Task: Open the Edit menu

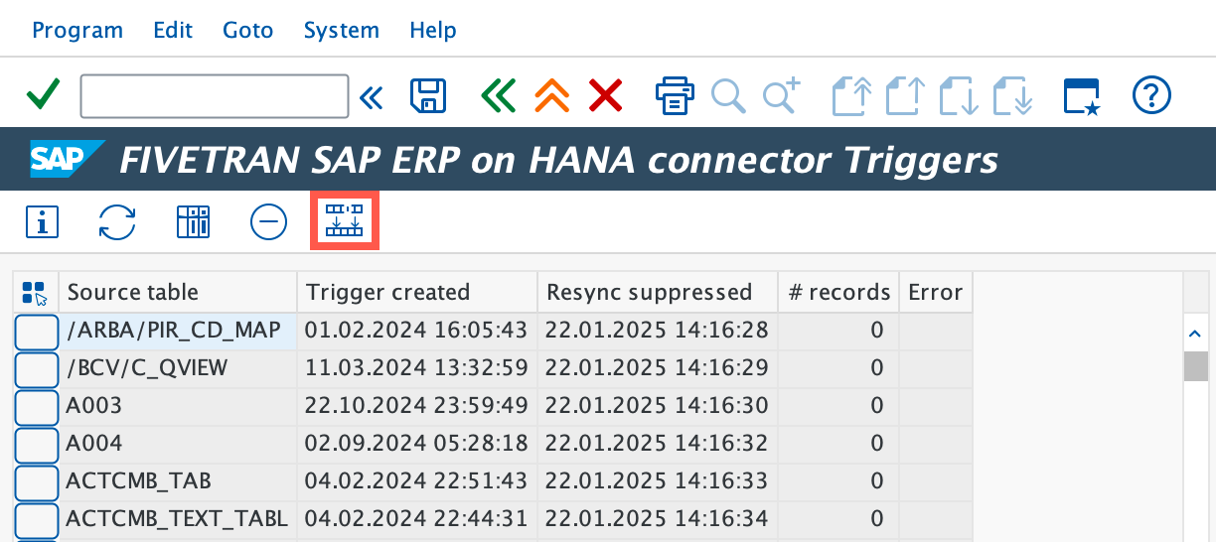Action: coord(173,31)
